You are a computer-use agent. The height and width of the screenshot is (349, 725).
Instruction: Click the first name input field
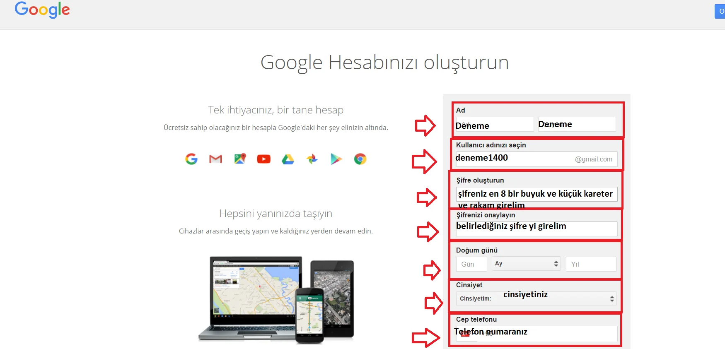click(x=494, y=125)
